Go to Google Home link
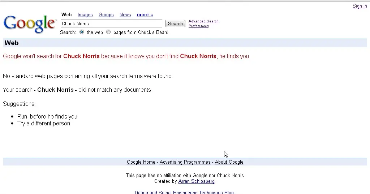This screenshot has height=194, width=370. pyautogui.click(x=141, y=162)
